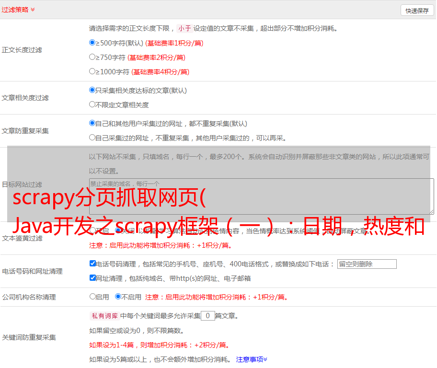The image size is (437, 368).
Task: Click the 目标网站过滤 label
Action: tap(22, 184)
